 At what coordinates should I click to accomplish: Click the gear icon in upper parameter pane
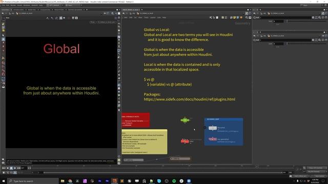[313, 17]
